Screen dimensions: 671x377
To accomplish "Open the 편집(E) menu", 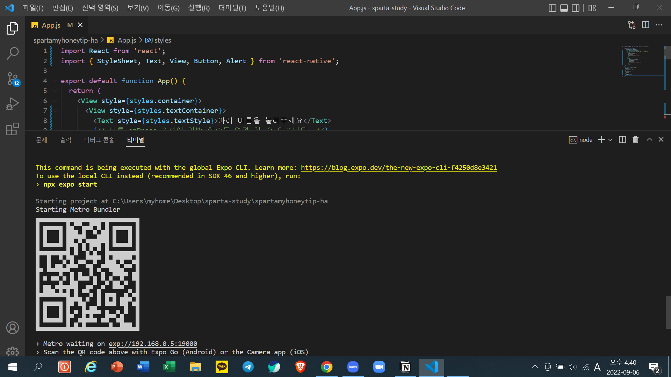I will [63, 8].
